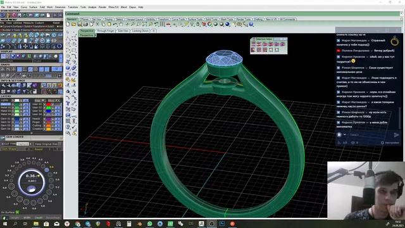
Task: Click the check mark icon in side toolbar
Action: coord(74,127)
